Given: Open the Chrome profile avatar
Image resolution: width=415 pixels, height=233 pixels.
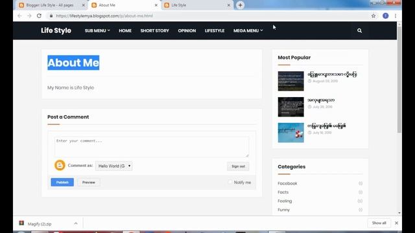Looking at the screenshot, I should coord(385,16).
